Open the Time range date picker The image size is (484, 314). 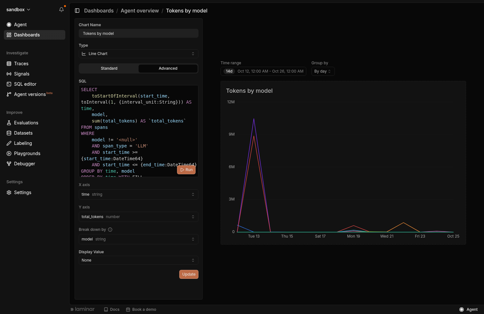tap(263, 71)
